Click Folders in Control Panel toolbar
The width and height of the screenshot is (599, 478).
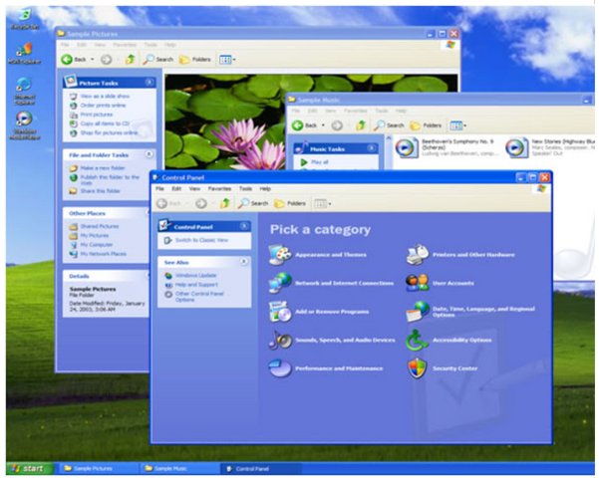tap(290, 203)
